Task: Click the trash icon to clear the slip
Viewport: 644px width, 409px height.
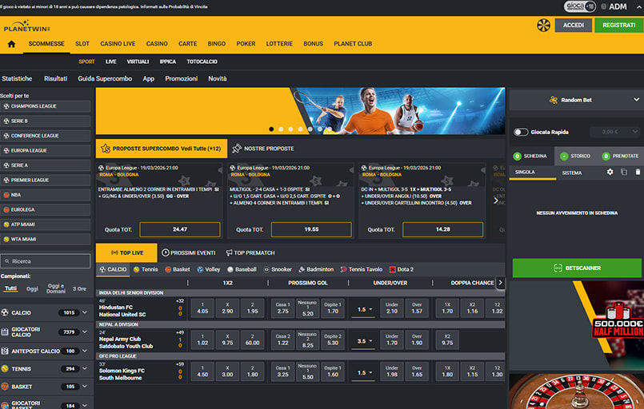Action: point(638,172)
